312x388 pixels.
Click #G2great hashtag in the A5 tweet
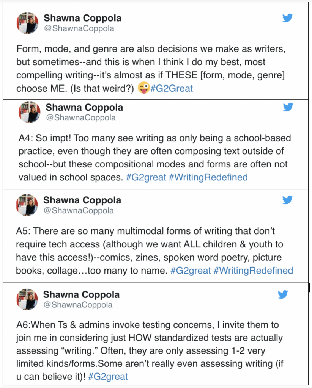coord(191,271)
